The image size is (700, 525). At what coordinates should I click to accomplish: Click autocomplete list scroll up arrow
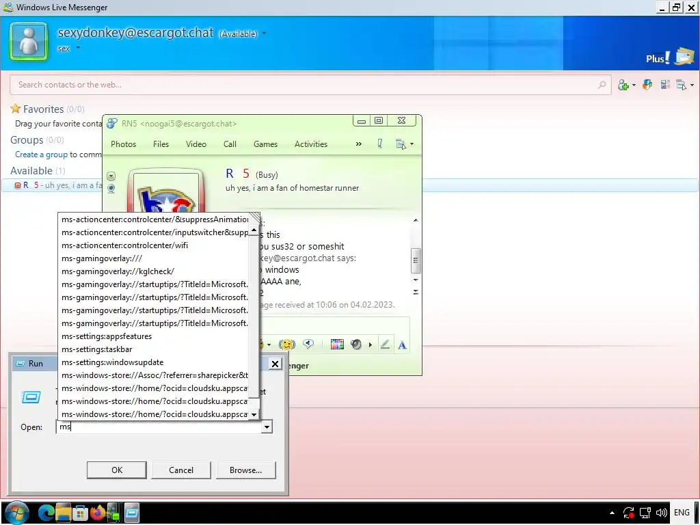coord(254,230)
